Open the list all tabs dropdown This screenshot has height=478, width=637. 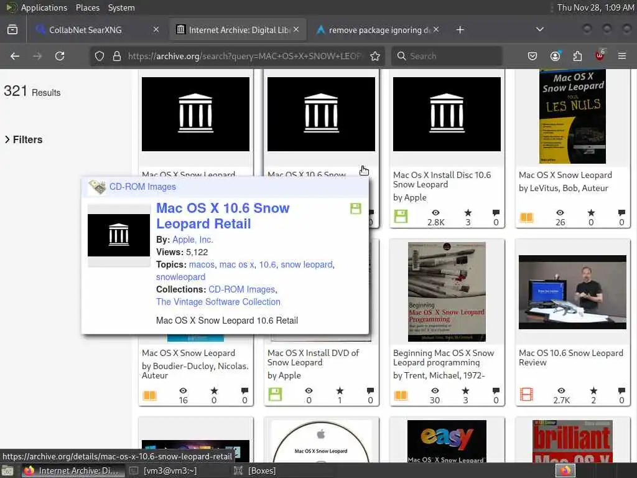(540, 29)
